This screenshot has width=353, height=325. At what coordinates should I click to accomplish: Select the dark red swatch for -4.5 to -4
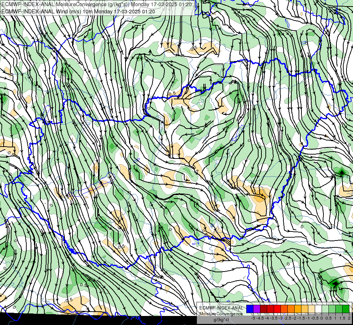(x=264, y=309)
